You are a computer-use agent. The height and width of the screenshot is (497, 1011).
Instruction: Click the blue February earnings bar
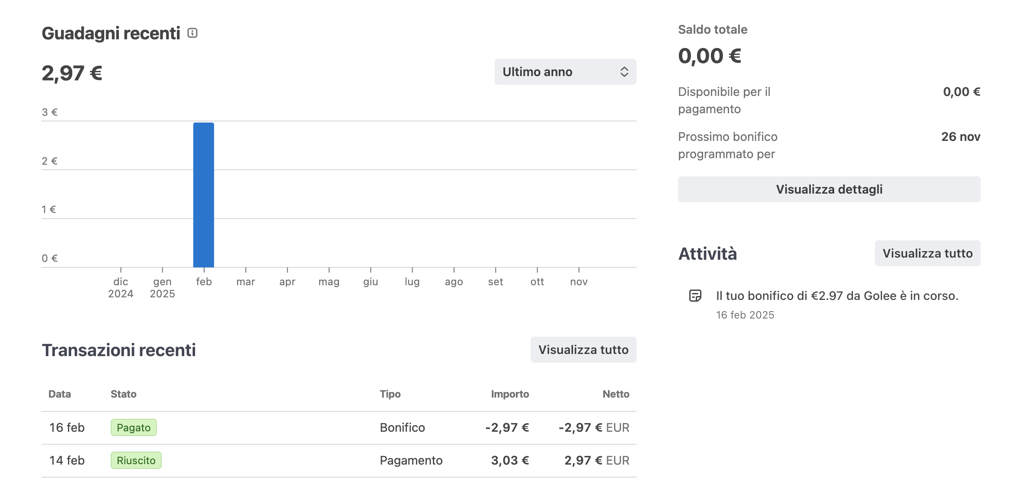(204, 194)
